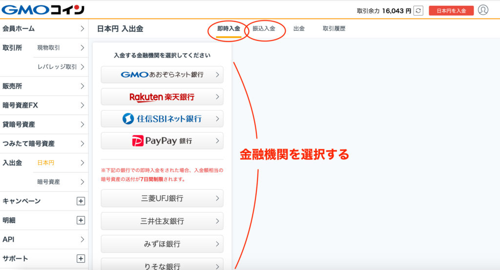This screenshot has height=270, width=500.
Task: Open レバレッジ取引 in the sidebar
Action: click(x=61, y=67)
